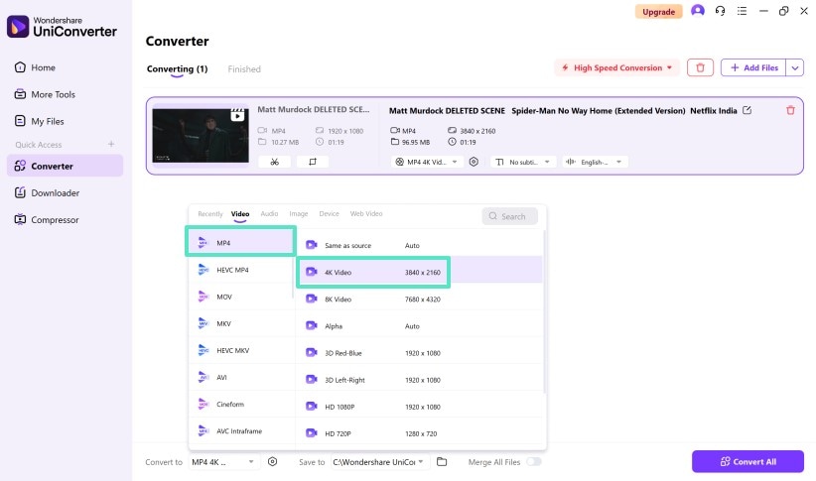816x481 pixels.
Task: Open the main menu list icon
Action: point(743,11)
